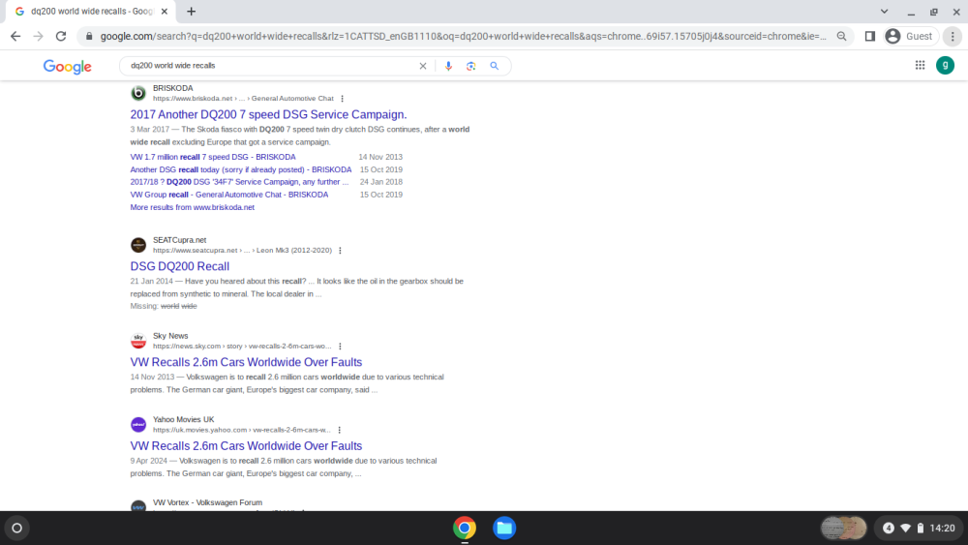Open Chrome from the shelf
The height and width of the screenshot is (545, 968).
coord(465,528)
